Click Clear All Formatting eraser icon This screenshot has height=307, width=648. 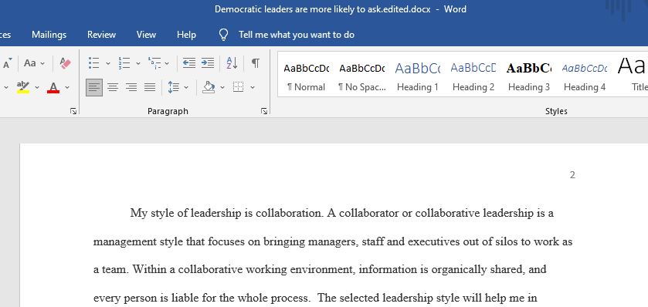click(x=66, y=63)
